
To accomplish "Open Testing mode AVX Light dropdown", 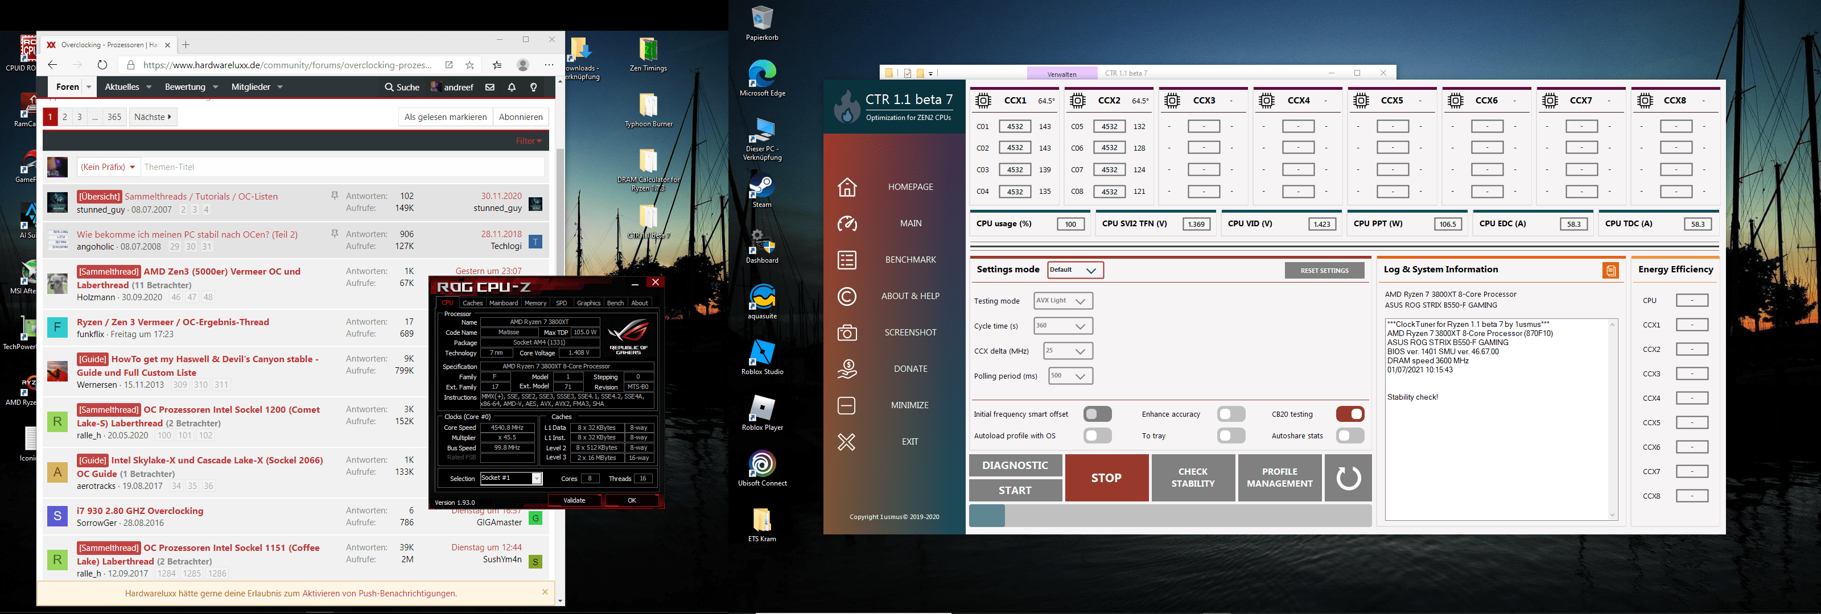I will 1062,301.
